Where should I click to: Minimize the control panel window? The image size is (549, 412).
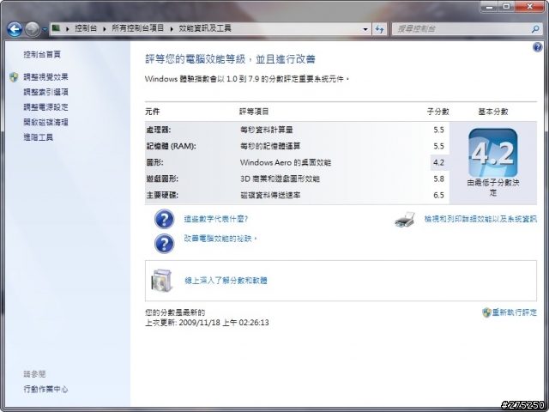[490, 6]
